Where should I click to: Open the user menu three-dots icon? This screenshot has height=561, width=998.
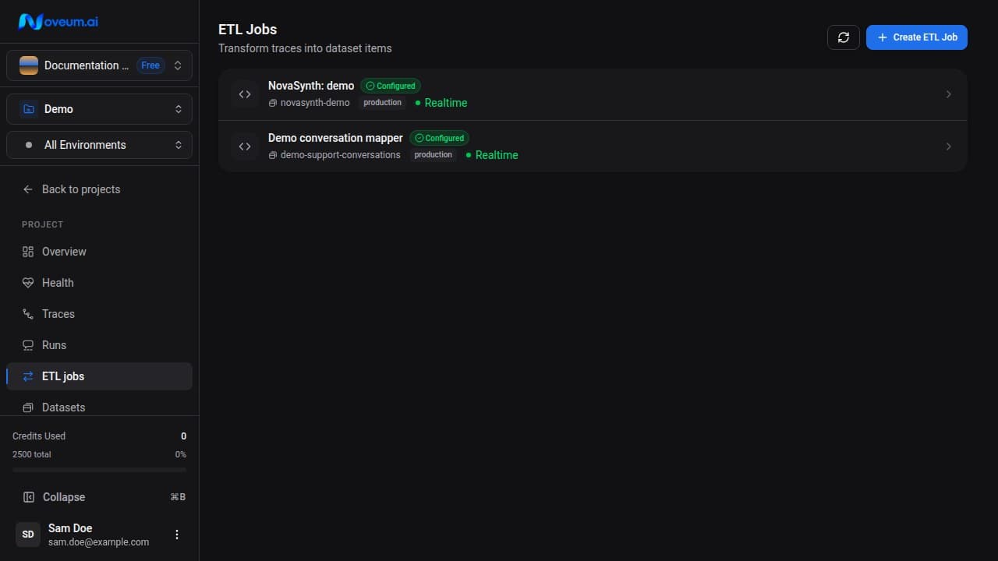click(177, 535)
